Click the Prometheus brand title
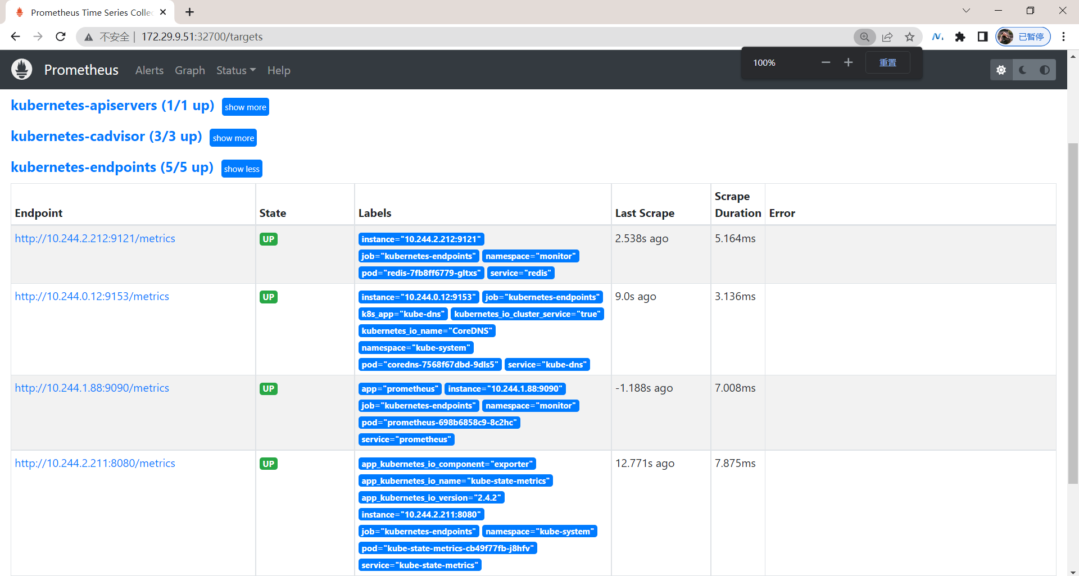This screenshot has width=1079, height=576. 81,70
